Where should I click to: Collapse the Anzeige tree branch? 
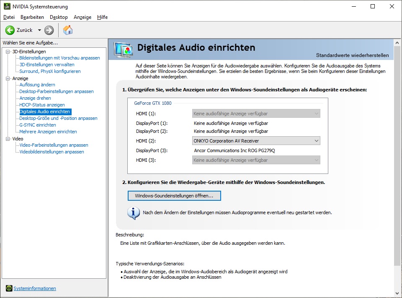point(8,78)
